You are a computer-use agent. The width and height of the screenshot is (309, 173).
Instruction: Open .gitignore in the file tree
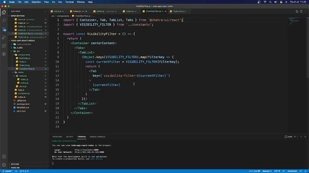[21, 100]
